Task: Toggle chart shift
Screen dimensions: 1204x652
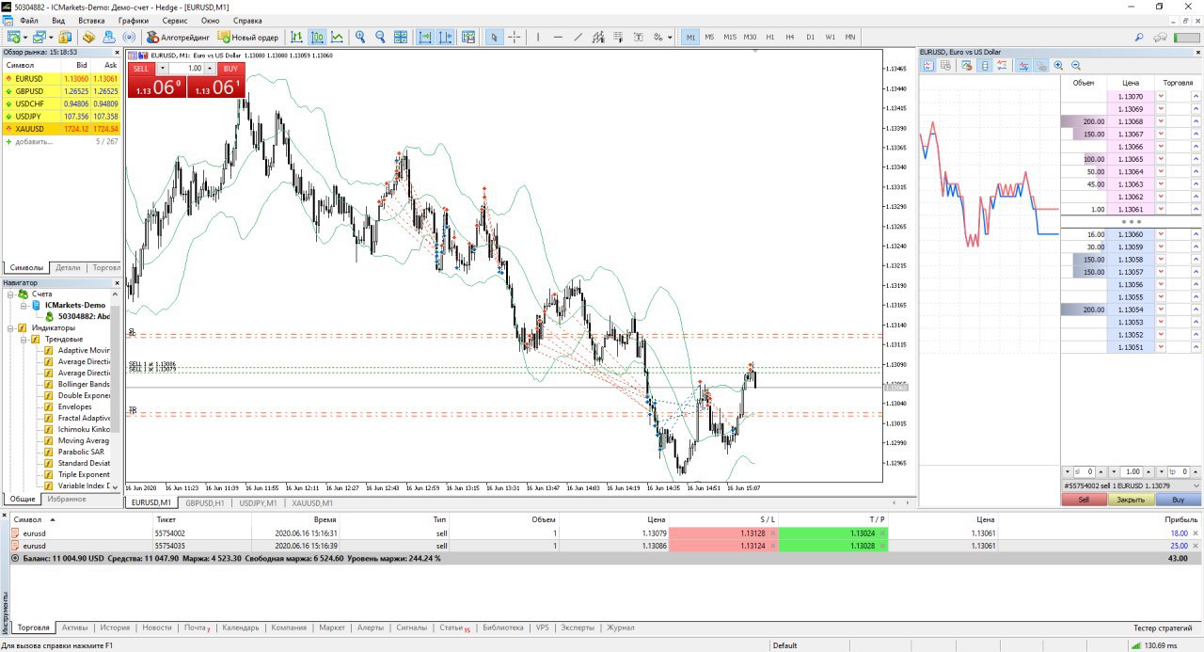Action: point(445,38)
